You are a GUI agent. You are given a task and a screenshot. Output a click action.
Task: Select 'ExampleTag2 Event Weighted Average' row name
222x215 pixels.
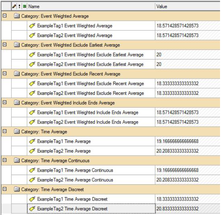[x=75, y=35]
